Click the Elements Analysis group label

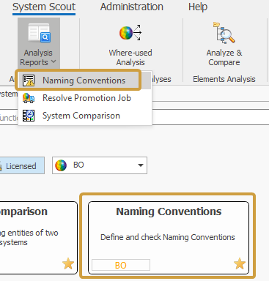(x=224, y=79)
